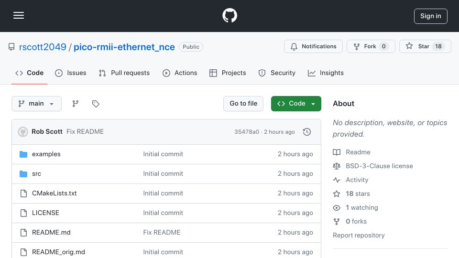Screen dimensions: 459x258
Task: Click Rob Scott's avatar in commit bar
Action: coord(23,132)
